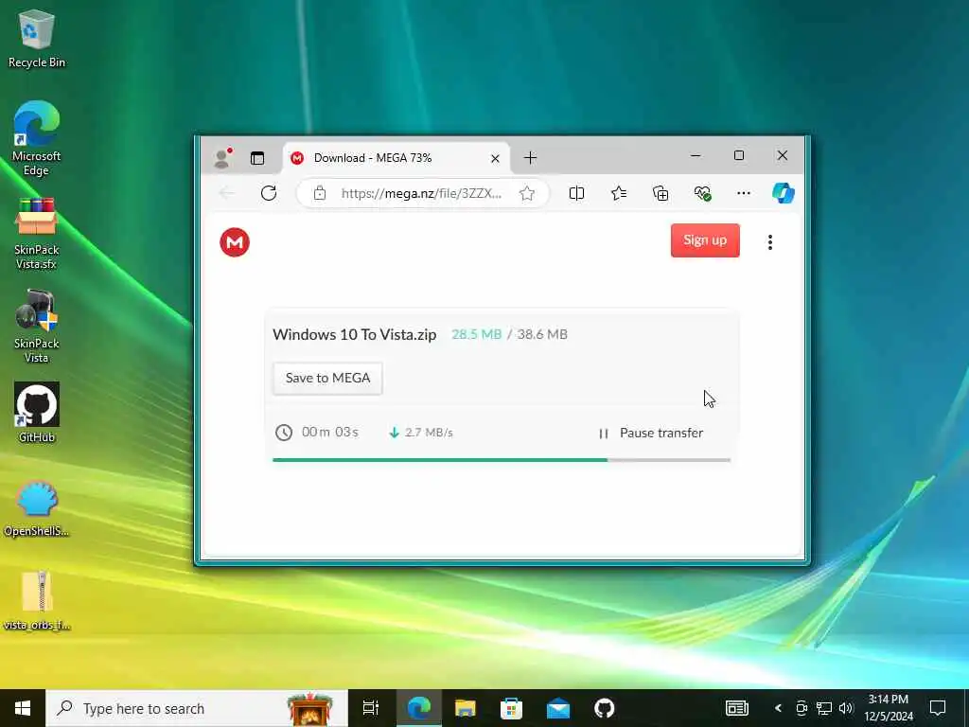969x727 pixels.
Task: Click the 2.7 MB/s speed text
Action: [x=429, y=433]
